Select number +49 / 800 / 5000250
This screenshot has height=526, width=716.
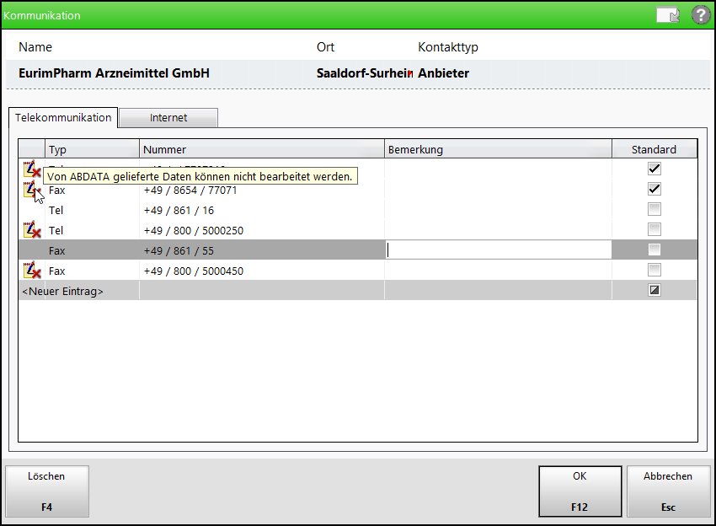[194, 230]
